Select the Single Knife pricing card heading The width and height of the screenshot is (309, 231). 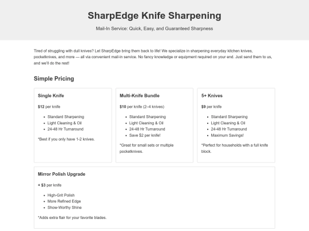[x=51, y=96]
